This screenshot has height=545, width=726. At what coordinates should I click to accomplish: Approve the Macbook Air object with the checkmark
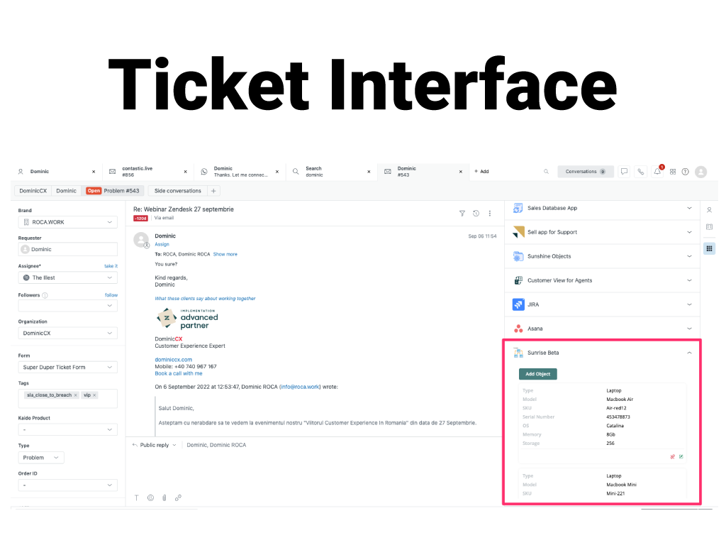(x=681, y=457)
